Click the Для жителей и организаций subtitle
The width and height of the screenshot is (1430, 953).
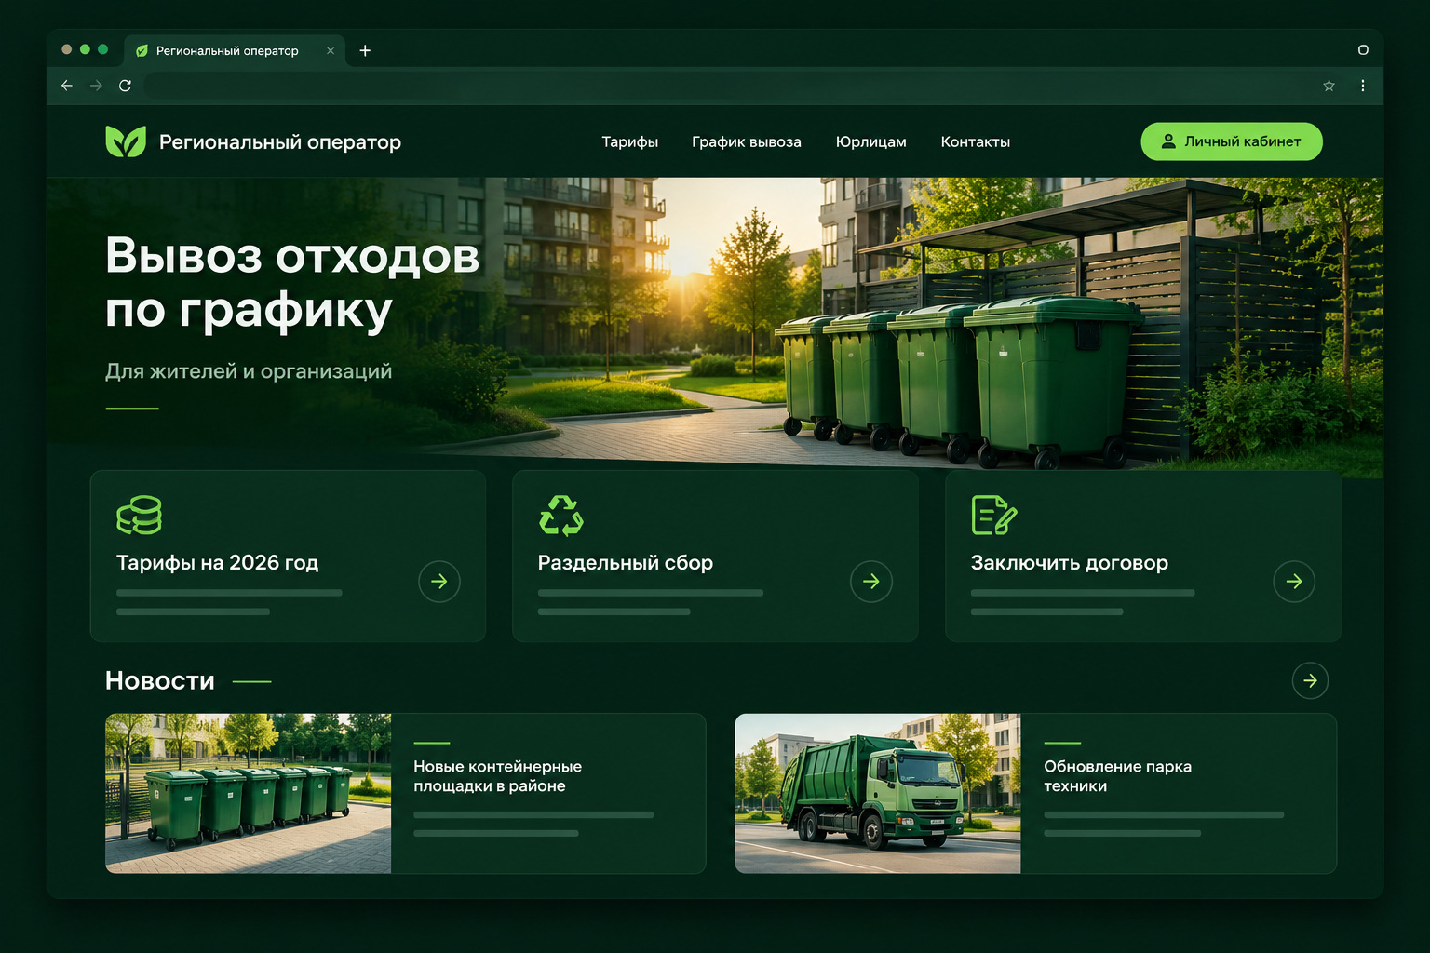pos(249,371)
